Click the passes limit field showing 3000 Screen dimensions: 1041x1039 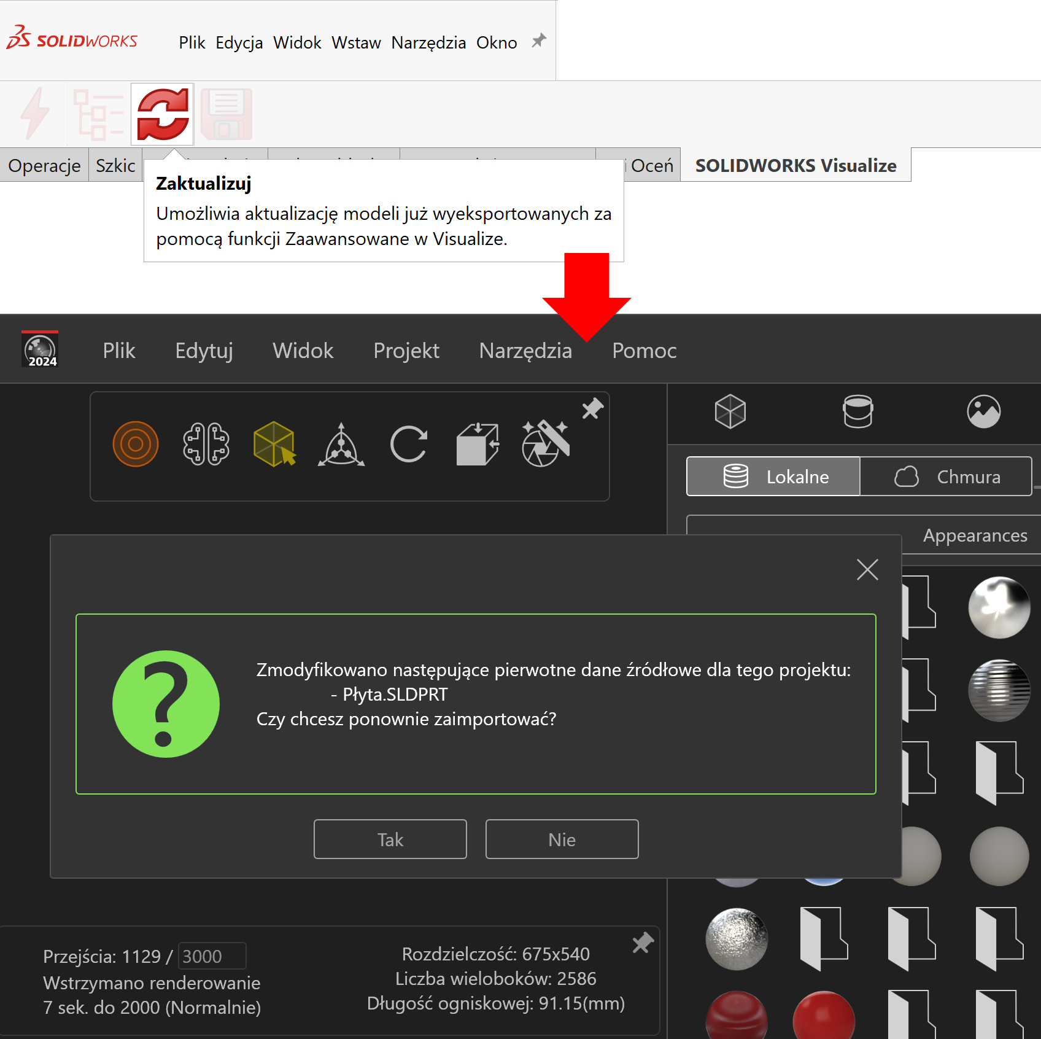tap(212, 956)
